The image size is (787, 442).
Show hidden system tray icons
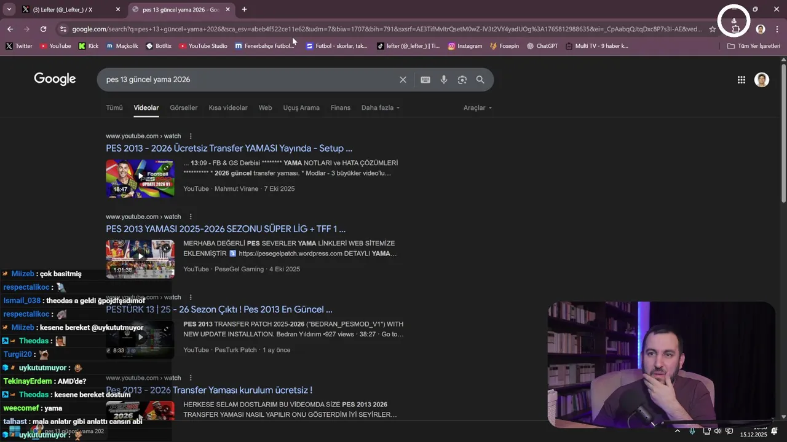(678, 431)
